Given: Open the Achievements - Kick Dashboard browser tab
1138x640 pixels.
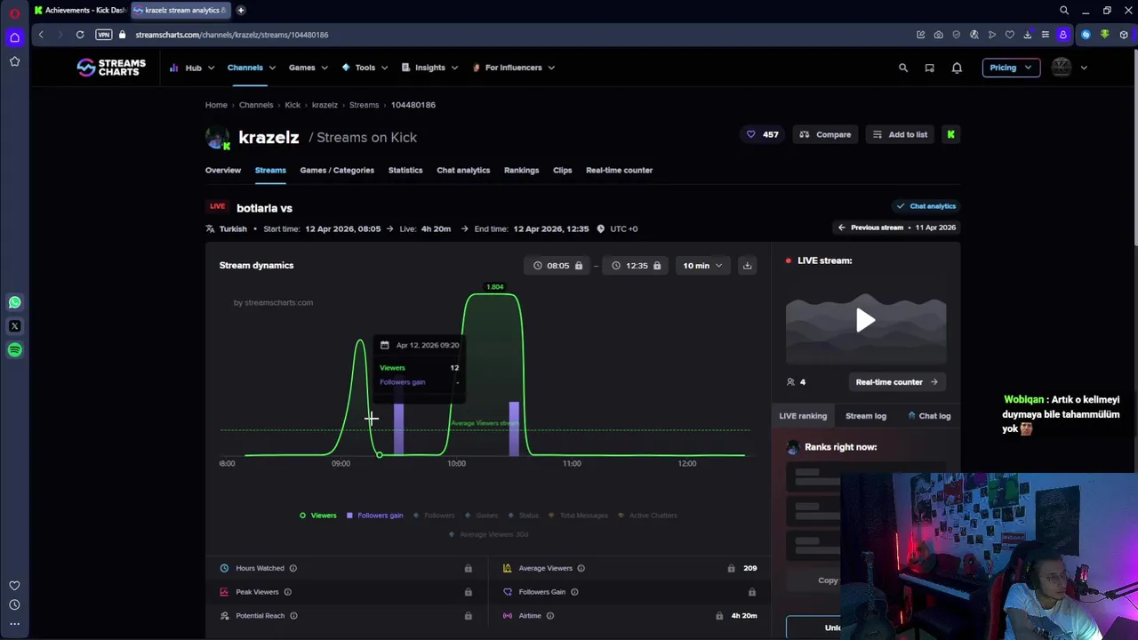Looking at the screenshot, I should [x=81, y=11].
